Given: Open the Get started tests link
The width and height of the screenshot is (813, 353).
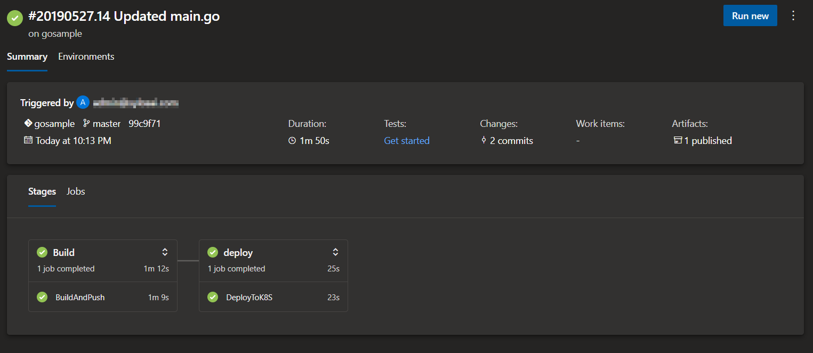Looking at the screenshot, I should (x=407, y=141).
